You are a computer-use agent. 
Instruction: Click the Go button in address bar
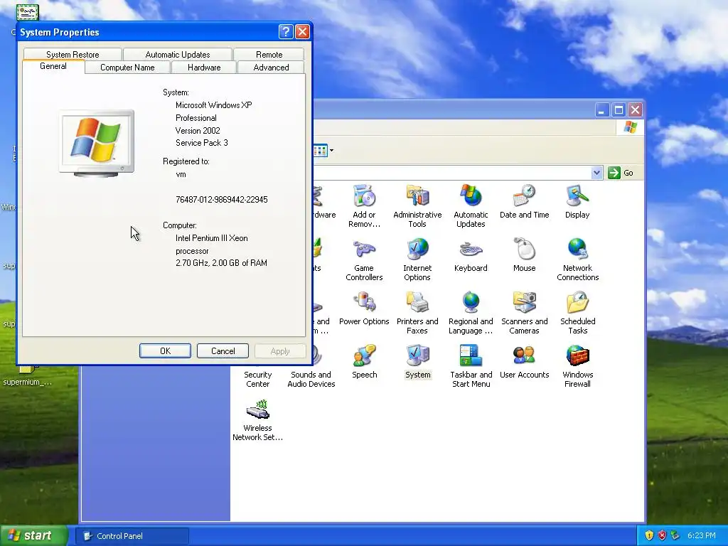[621, 173]
